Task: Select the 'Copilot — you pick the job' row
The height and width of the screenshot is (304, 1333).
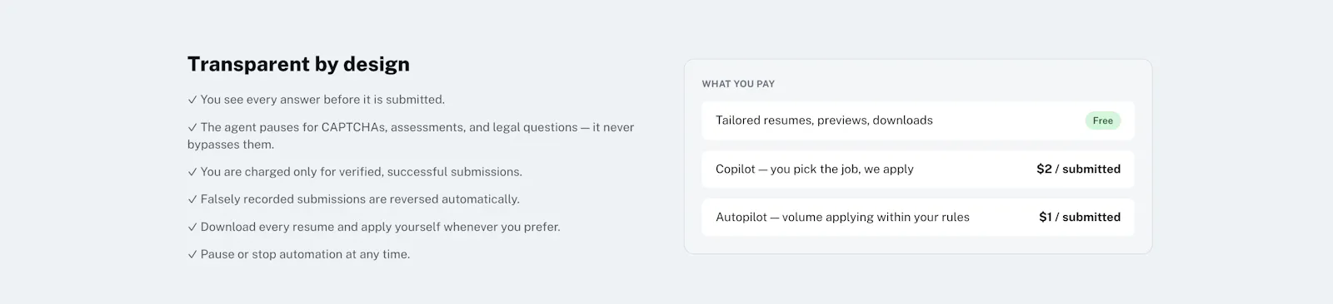Action: coord(918,169)
